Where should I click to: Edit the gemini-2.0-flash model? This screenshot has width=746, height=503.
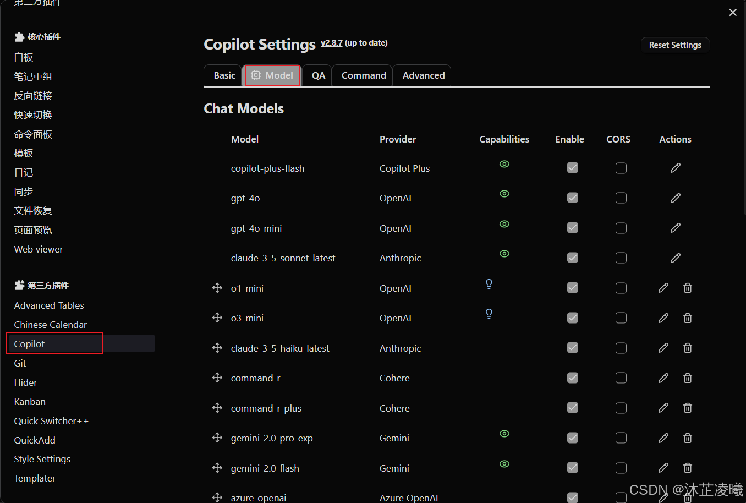tap(663, 468)
